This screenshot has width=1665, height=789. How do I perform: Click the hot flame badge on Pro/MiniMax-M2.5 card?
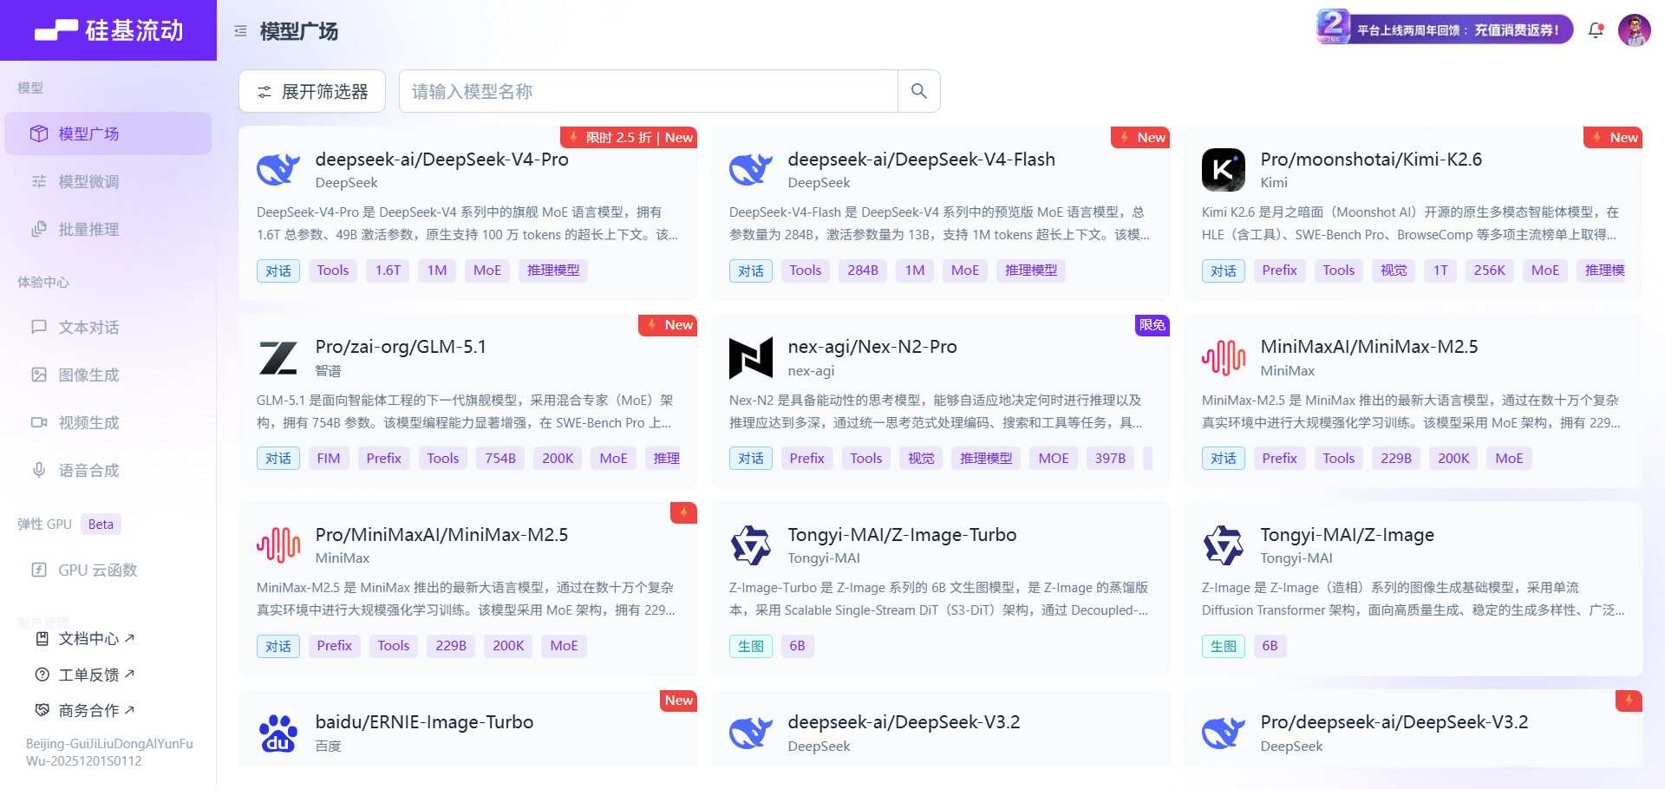pyautogui.click(x=683, y=512)
